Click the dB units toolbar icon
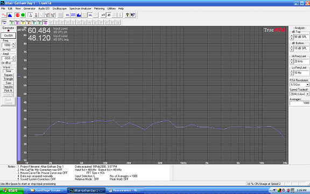This screenshot has width=310, height=194. (109, 15)
